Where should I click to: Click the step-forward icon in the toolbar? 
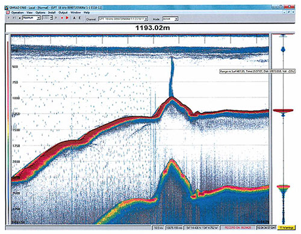click(x=14, y=18)
